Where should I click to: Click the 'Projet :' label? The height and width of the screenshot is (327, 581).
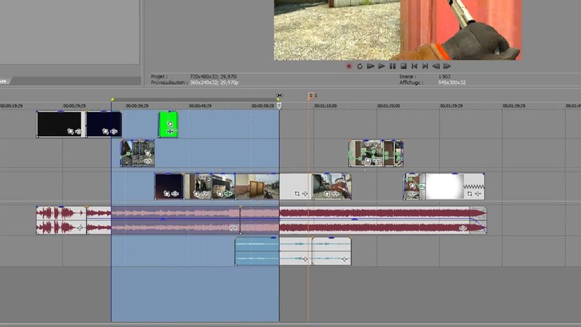pyautogui.click(x=159, y=77)
